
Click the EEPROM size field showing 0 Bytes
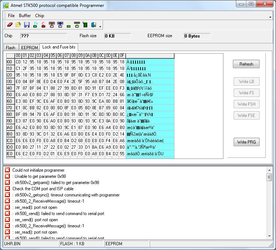coord(197,36)
